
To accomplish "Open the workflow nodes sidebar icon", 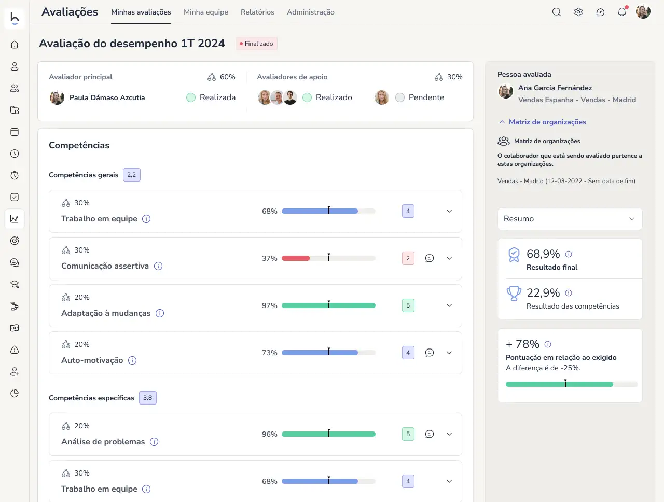I will point(15,306).
